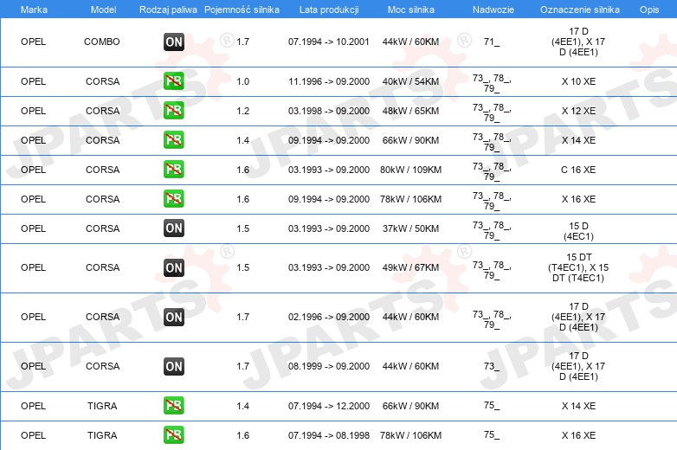Click the ON icon in the Corsa 08.1999 row
Viewport: 677px width, 450px height.
pyautogui.click(x=173, y=366)
